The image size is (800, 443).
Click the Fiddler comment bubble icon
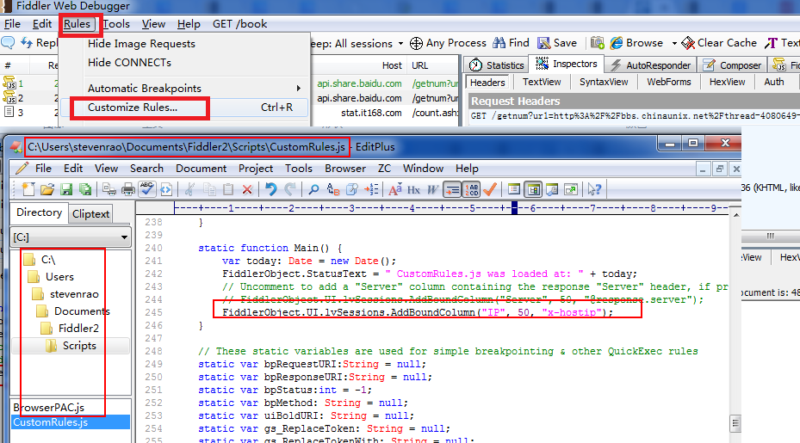pyautogui.click(x=8, y=43)
